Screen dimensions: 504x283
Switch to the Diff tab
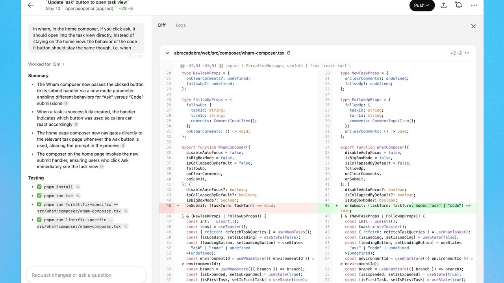pos(162,25)
